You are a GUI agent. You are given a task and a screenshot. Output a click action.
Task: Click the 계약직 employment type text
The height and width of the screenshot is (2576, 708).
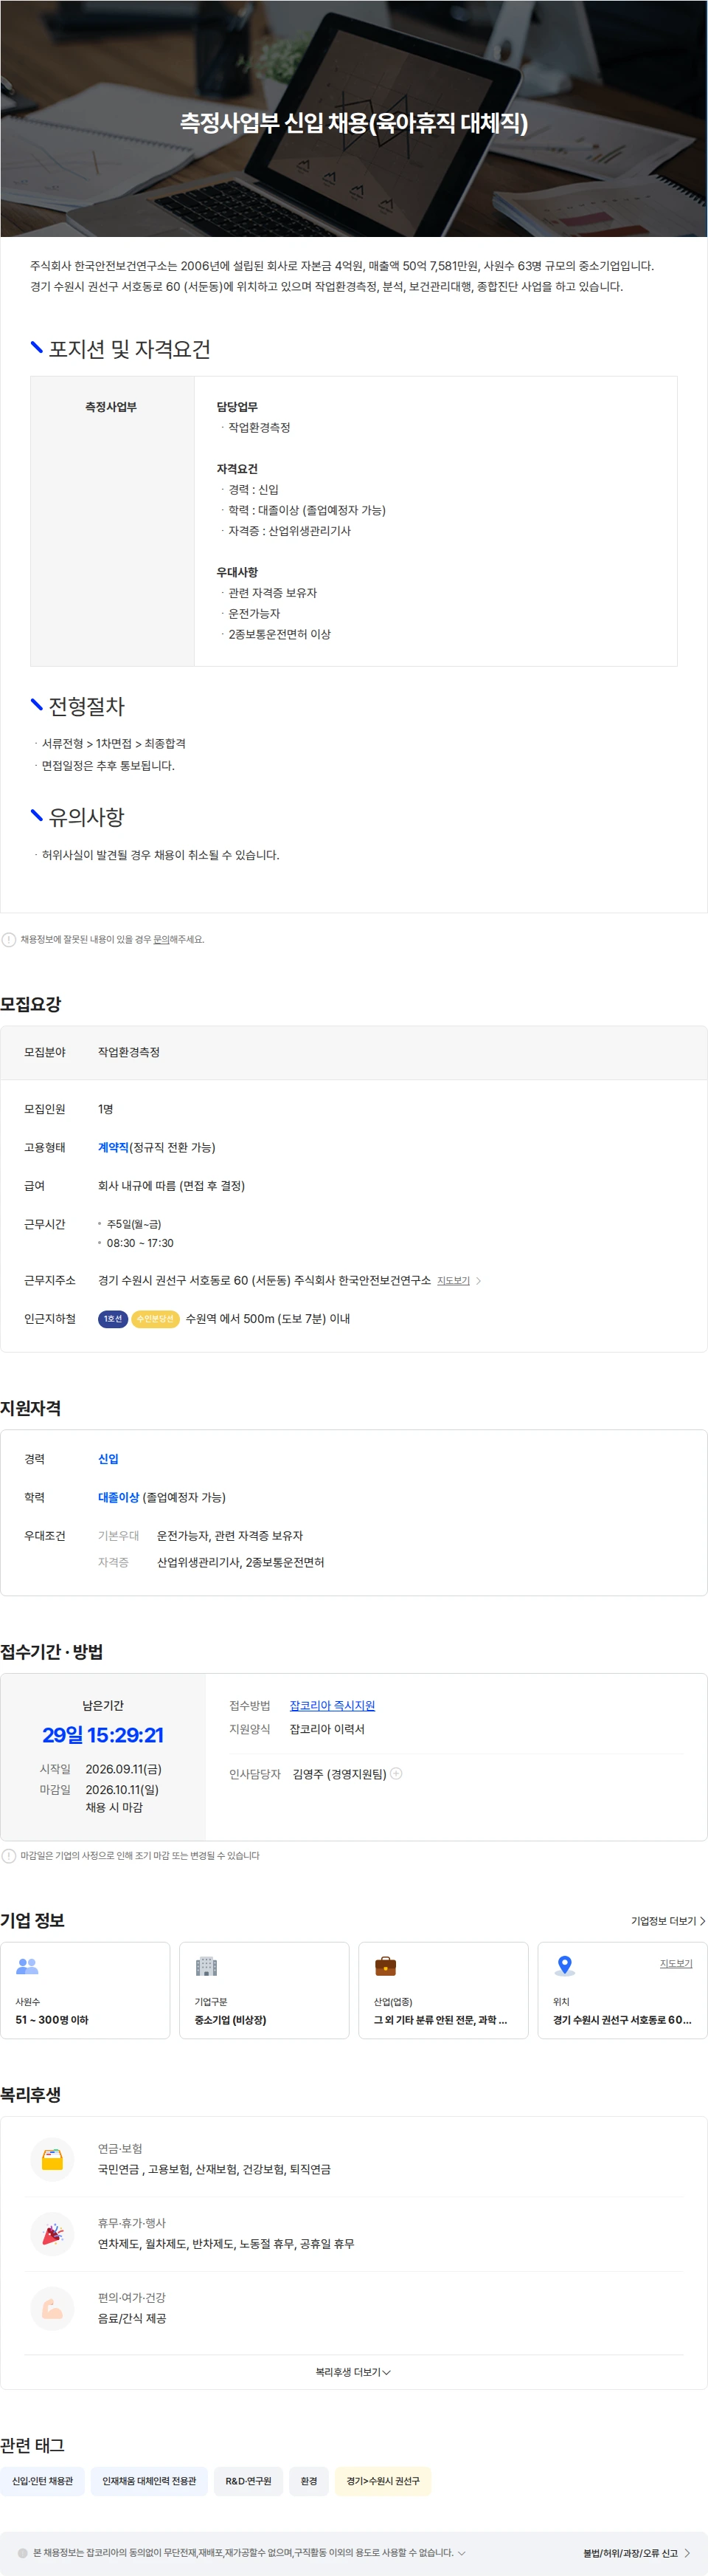113,1147
